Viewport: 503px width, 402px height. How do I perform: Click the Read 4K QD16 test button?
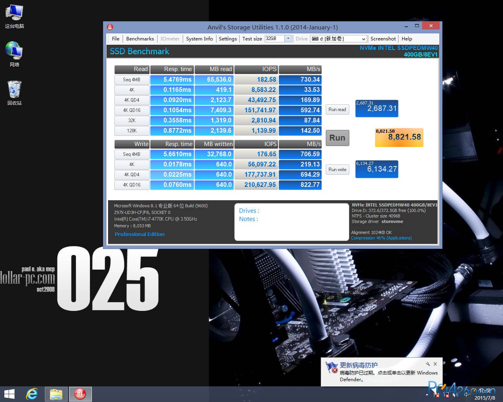[x=132, y=110]
